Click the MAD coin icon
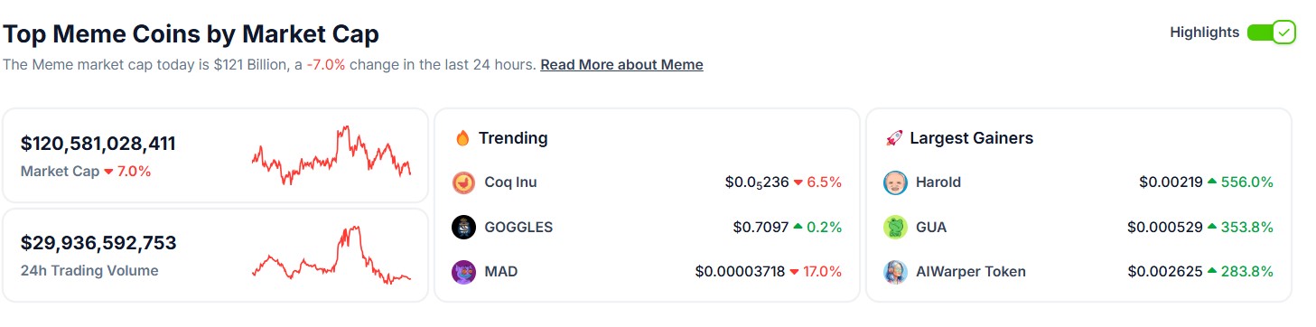The height and width of the screenshot is (327, 1316). [463, 272]
